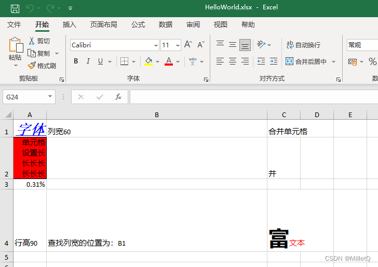Switch to the 审阅 ribbon tab

pyautogui.click(x=193, y=24)
